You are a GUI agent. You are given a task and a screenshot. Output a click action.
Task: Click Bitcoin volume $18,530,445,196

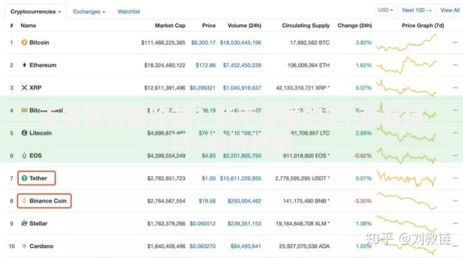point(241,43)
